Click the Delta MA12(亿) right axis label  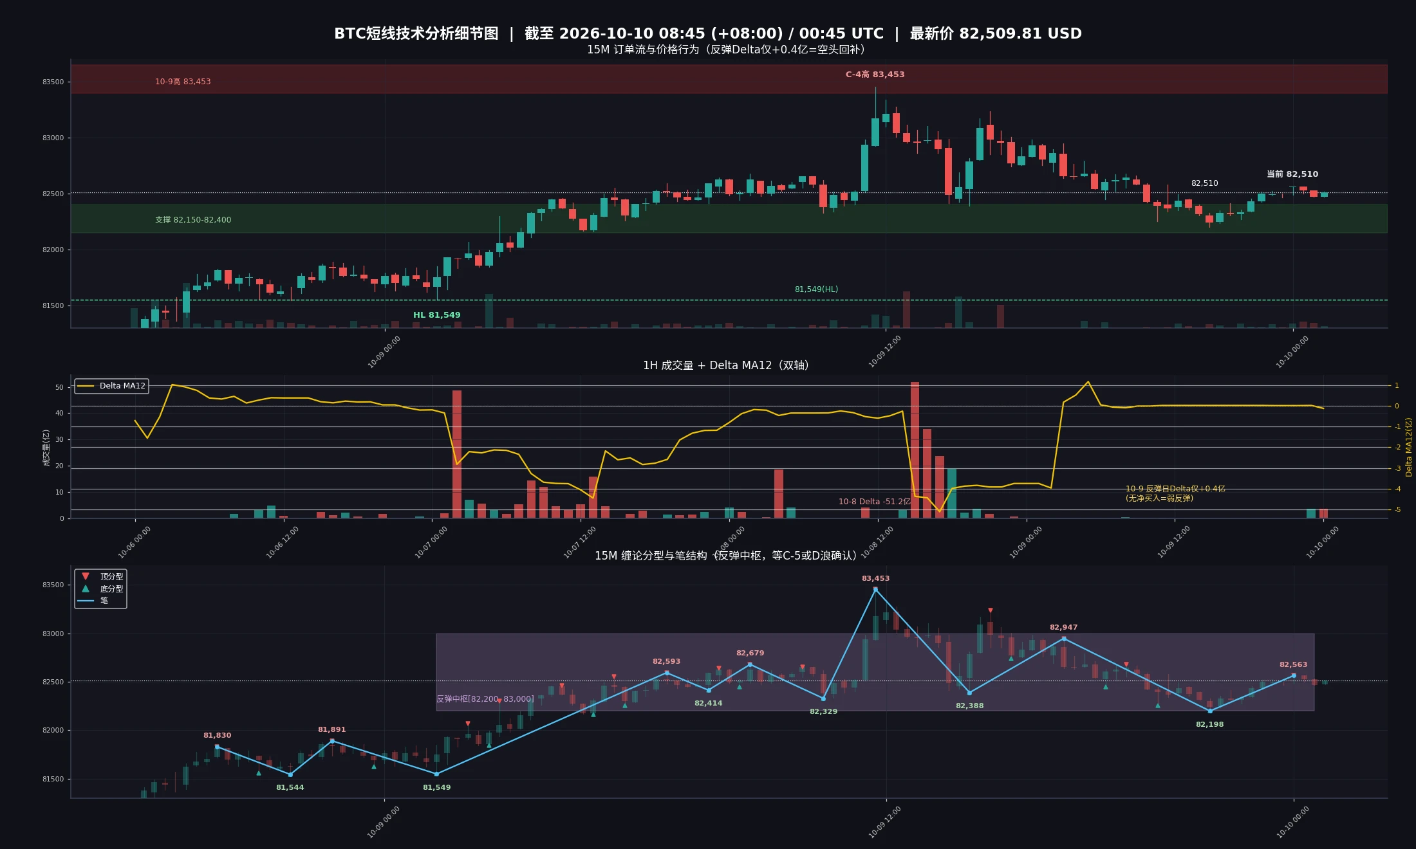[x=1408, y=447]
